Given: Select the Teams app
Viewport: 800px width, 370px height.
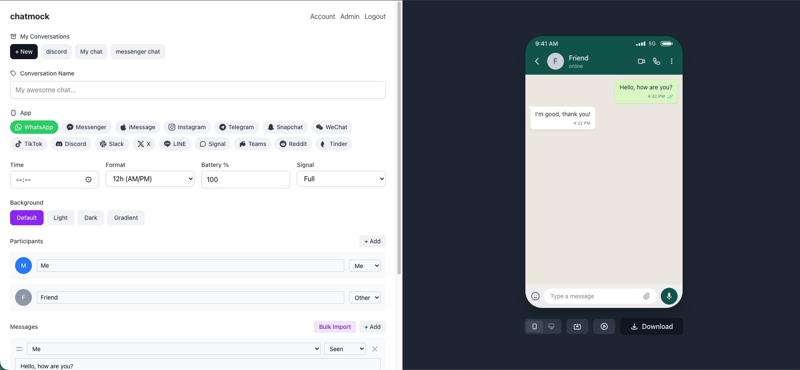Looking at the screenshot, I should coord(252,144).
